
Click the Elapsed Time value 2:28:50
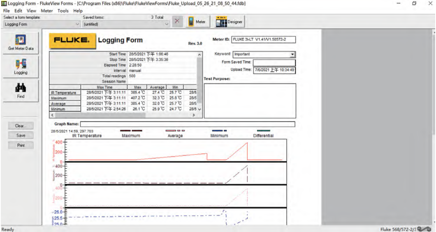[x=135, y=65]
